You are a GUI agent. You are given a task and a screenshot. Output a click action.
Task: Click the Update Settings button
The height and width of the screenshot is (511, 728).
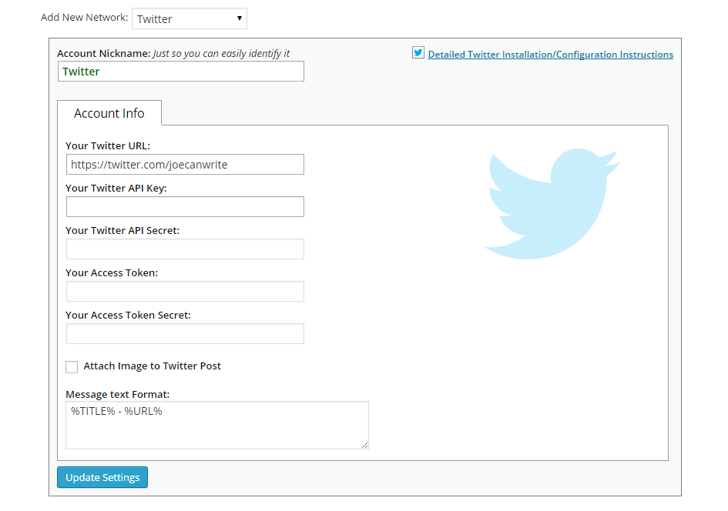click(x=102, y=477)
